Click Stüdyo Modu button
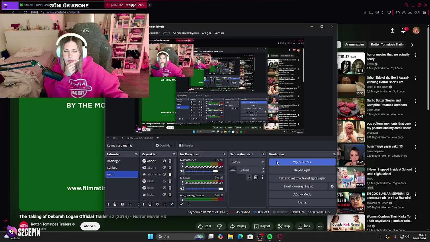Viewport: 430px width, 242px height. [302, 194]
